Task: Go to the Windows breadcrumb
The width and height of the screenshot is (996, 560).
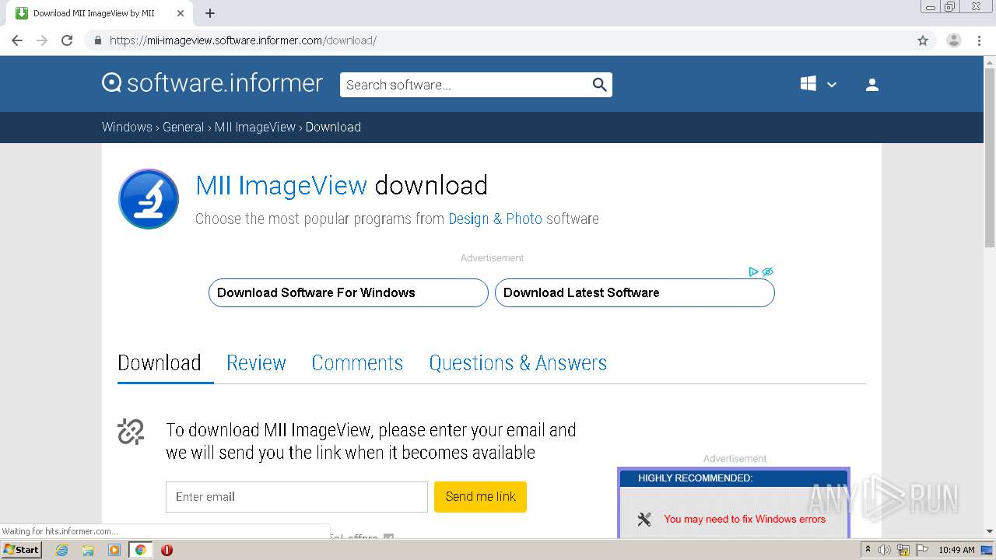Action: pos(127,127)
